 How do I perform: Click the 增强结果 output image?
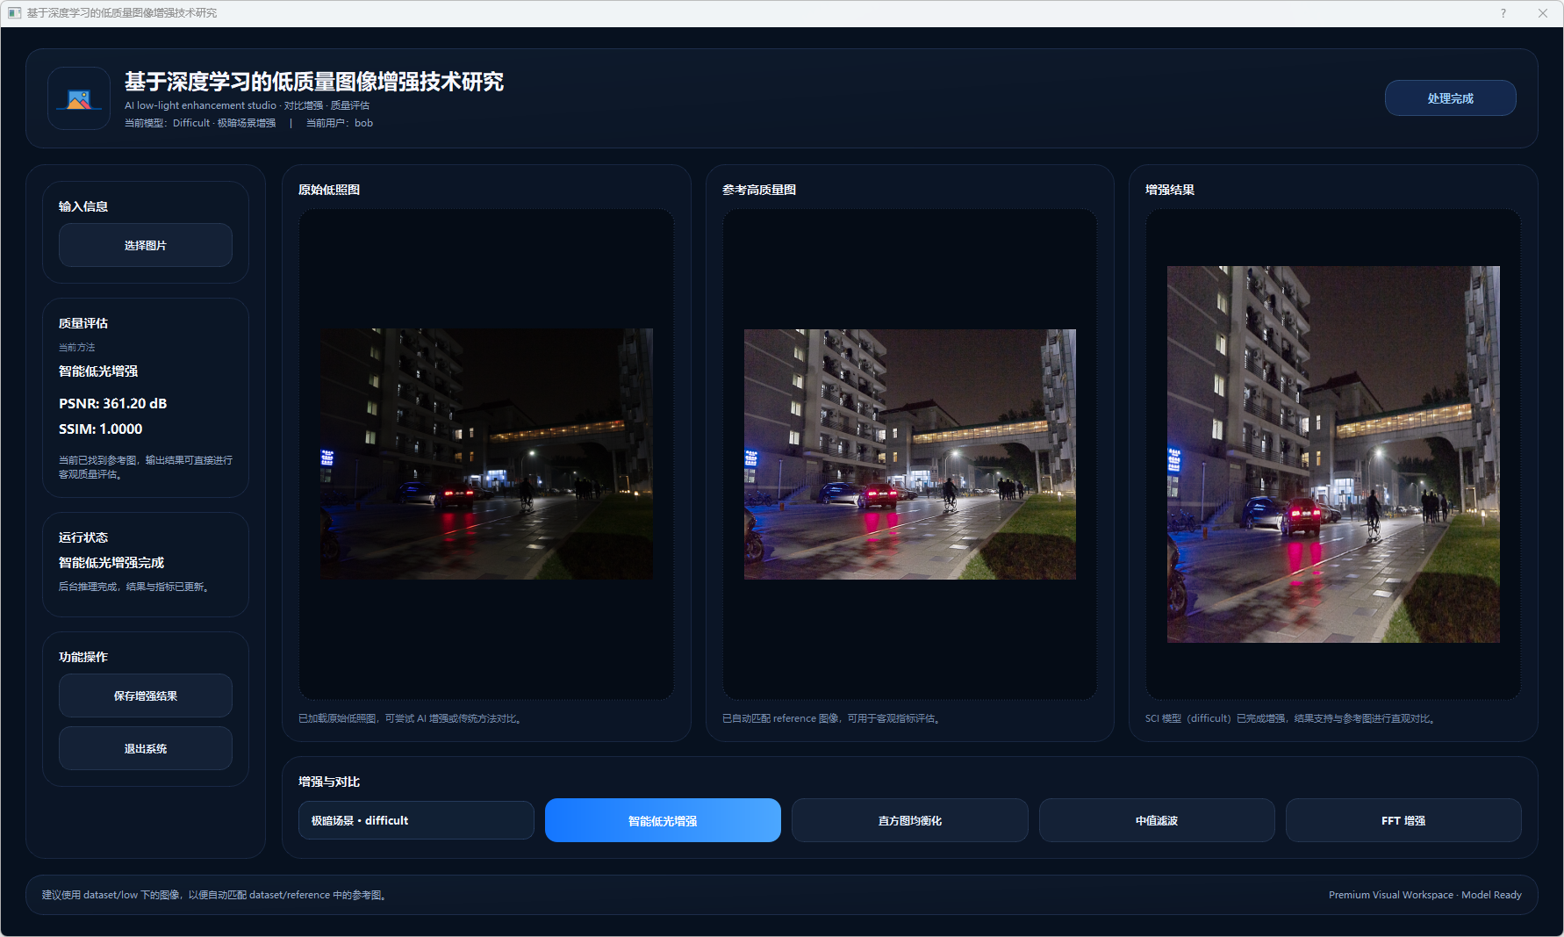(x=1332, y=454)
